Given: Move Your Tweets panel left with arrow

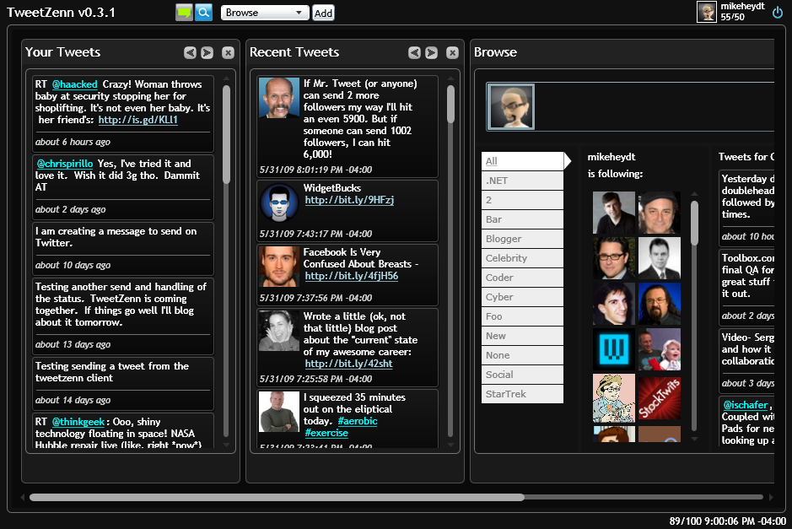Looking at the screenshot, I should pyautogui.click(x=190, y=52).
